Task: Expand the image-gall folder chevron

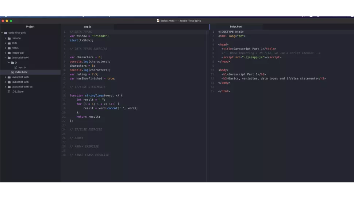Action: point(5,53)
